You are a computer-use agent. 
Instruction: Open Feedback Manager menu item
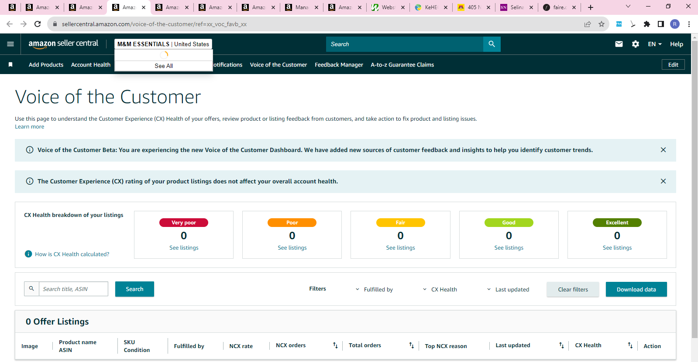pyautogui.click(x=339, y=64)
